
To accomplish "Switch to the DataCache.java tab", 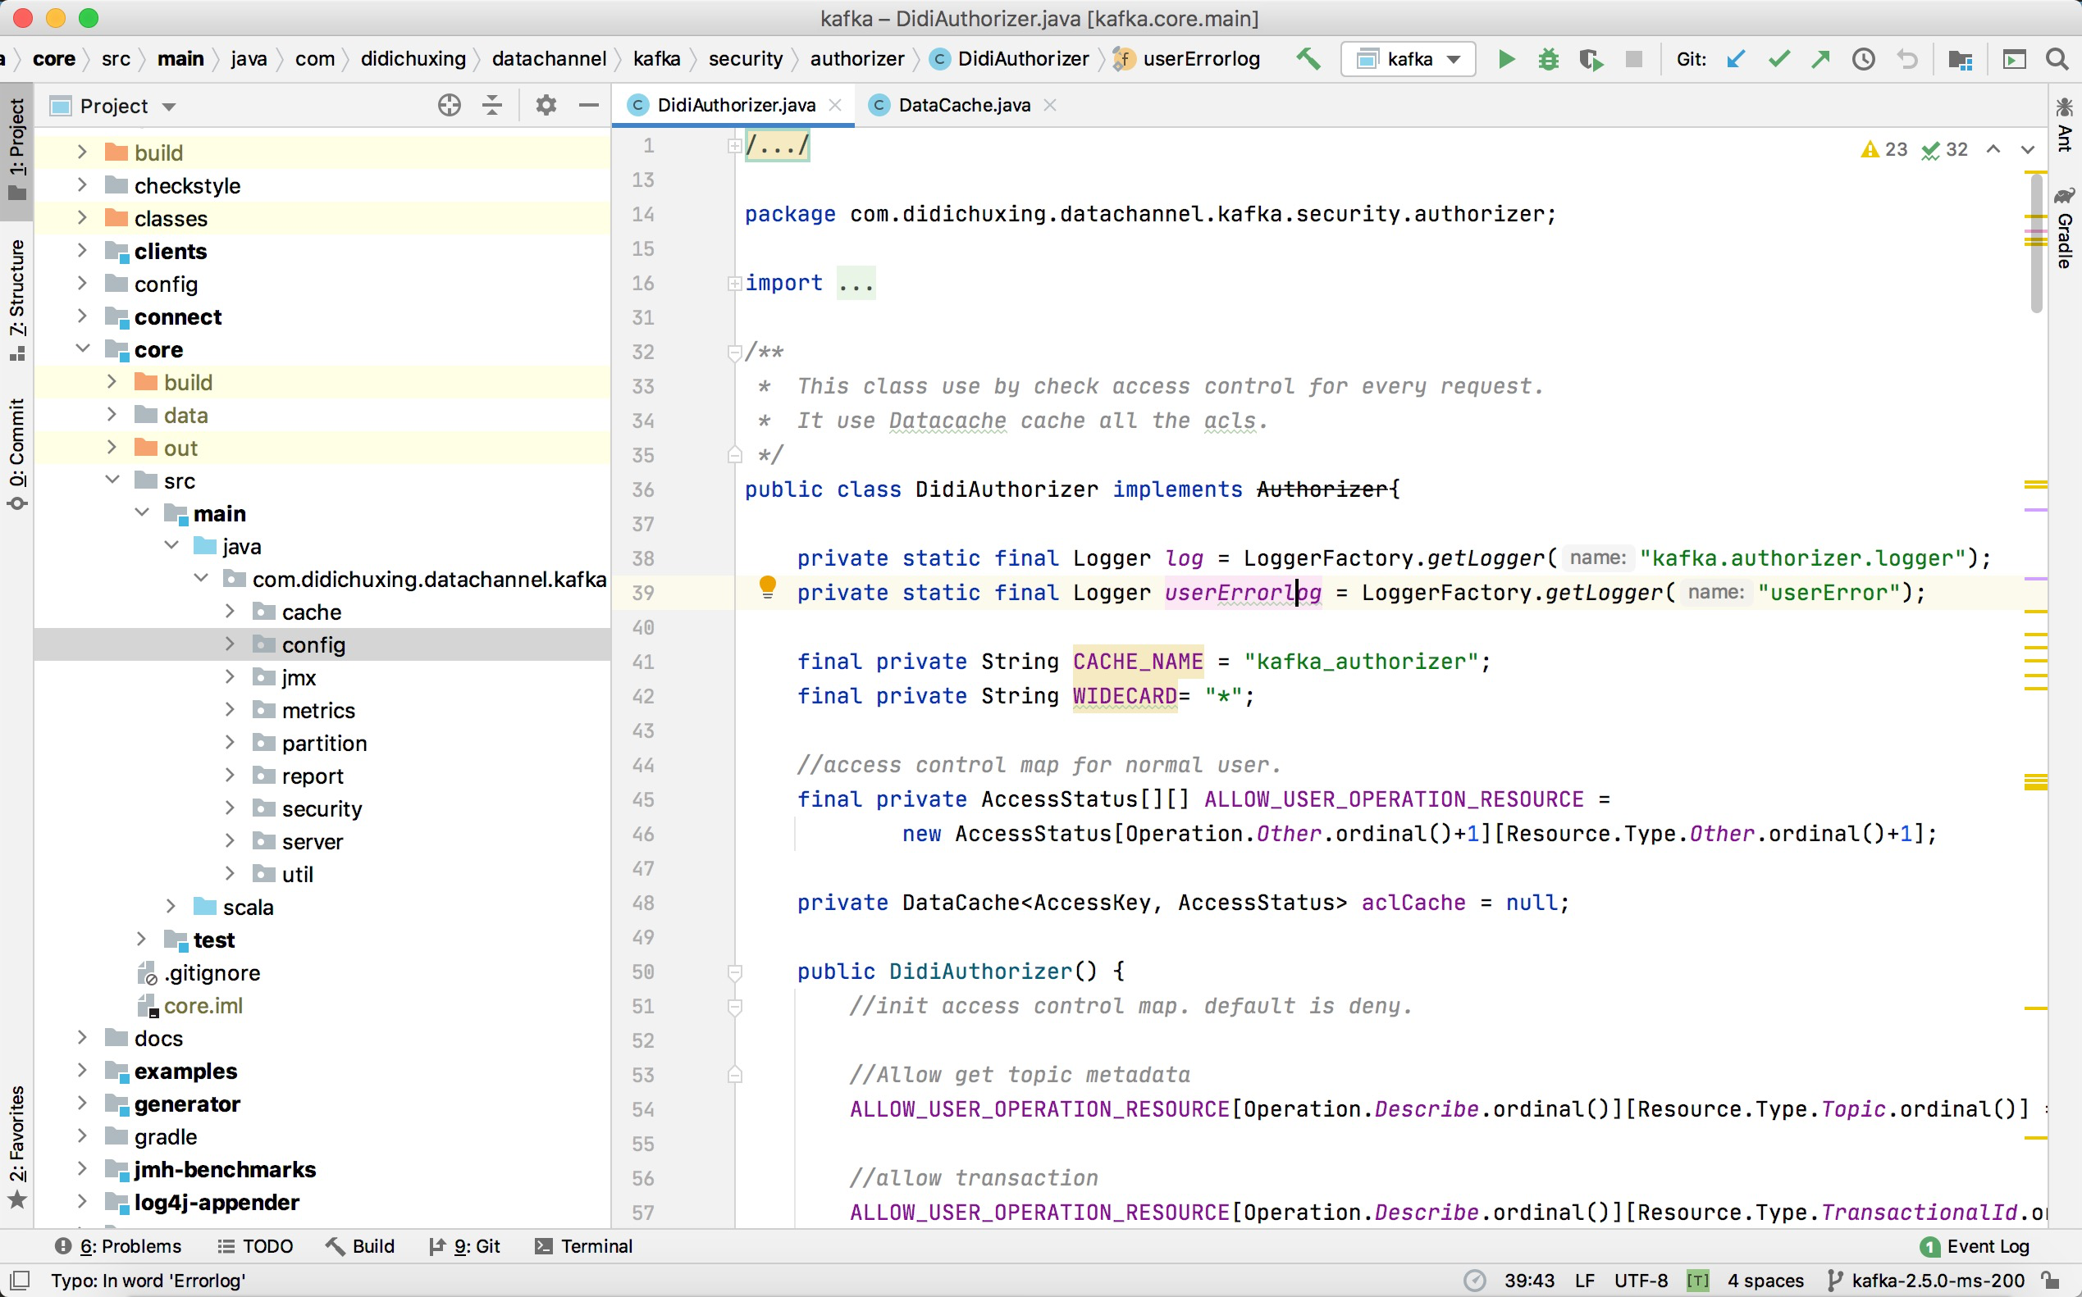I will click(x=963, y=105).
